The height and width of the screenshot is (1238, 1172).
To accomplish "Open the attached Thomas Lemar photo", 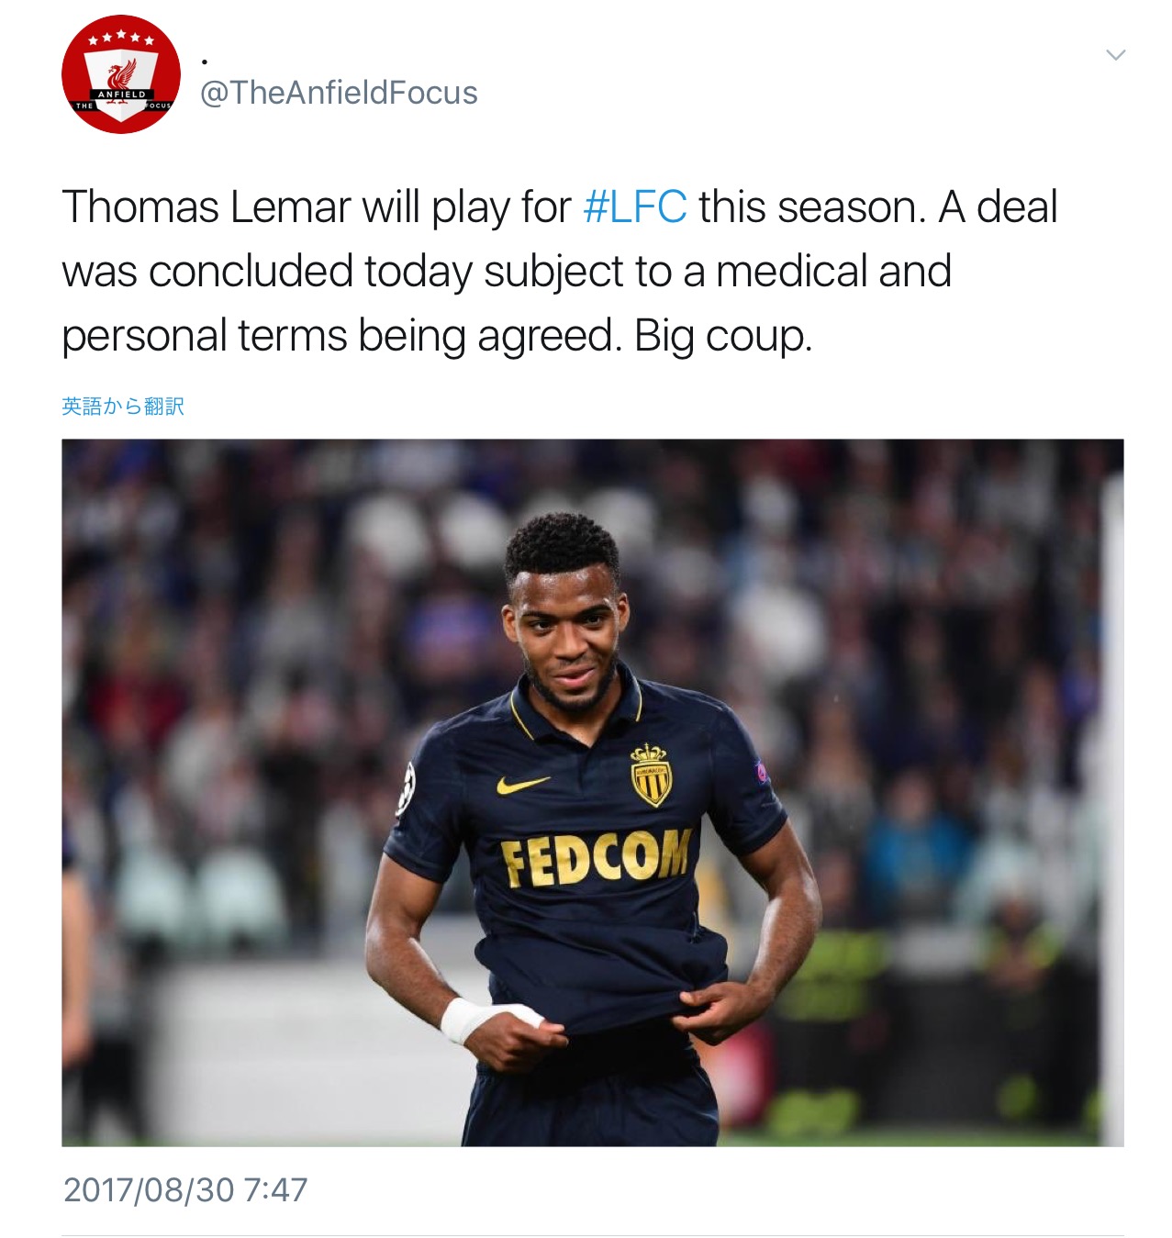I will click(x=592, y=792).
